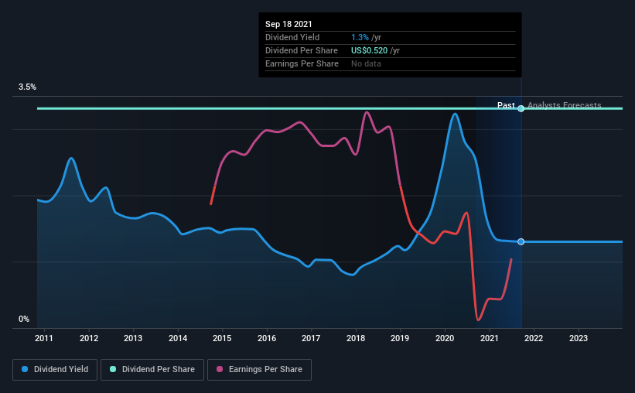Click the Past label on chart
The height and width of the screenshot is (393, 635).
(x=506, y=105)
